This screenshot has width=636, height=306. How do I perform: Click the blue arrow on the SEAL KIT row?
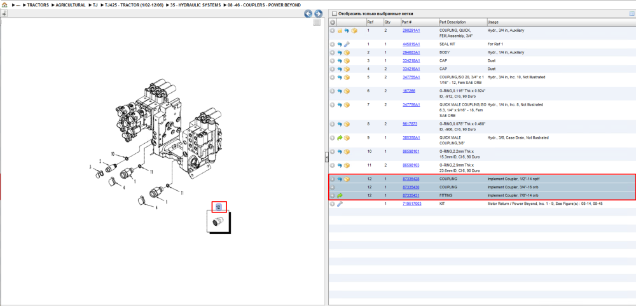(340, 44)
